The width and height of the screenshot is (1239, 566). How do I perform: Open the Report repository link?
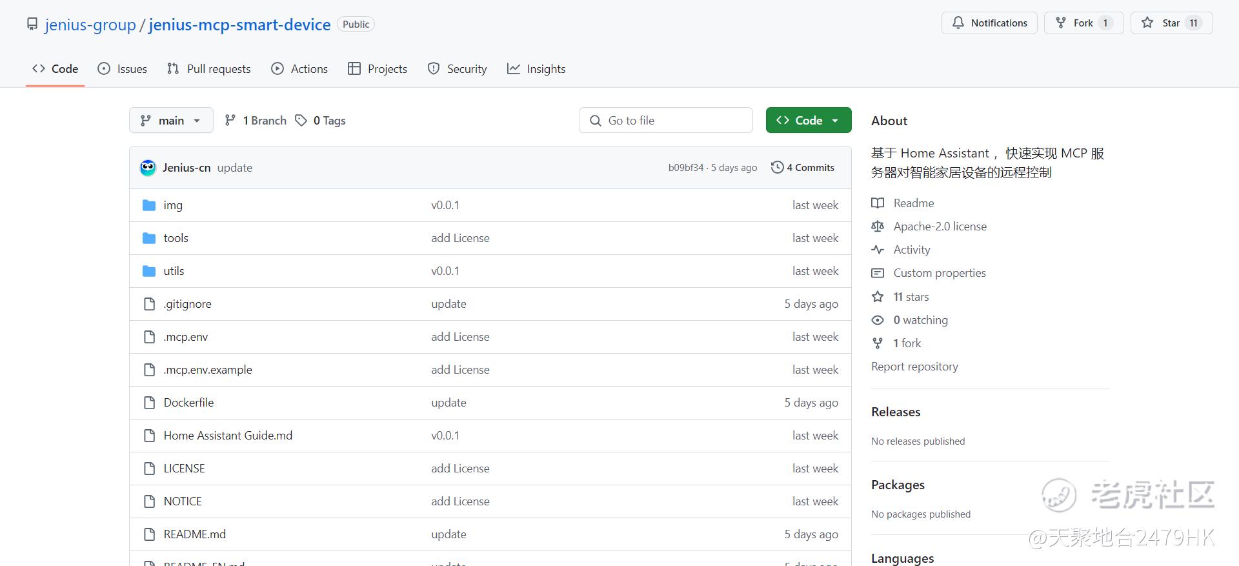(914, 367)
